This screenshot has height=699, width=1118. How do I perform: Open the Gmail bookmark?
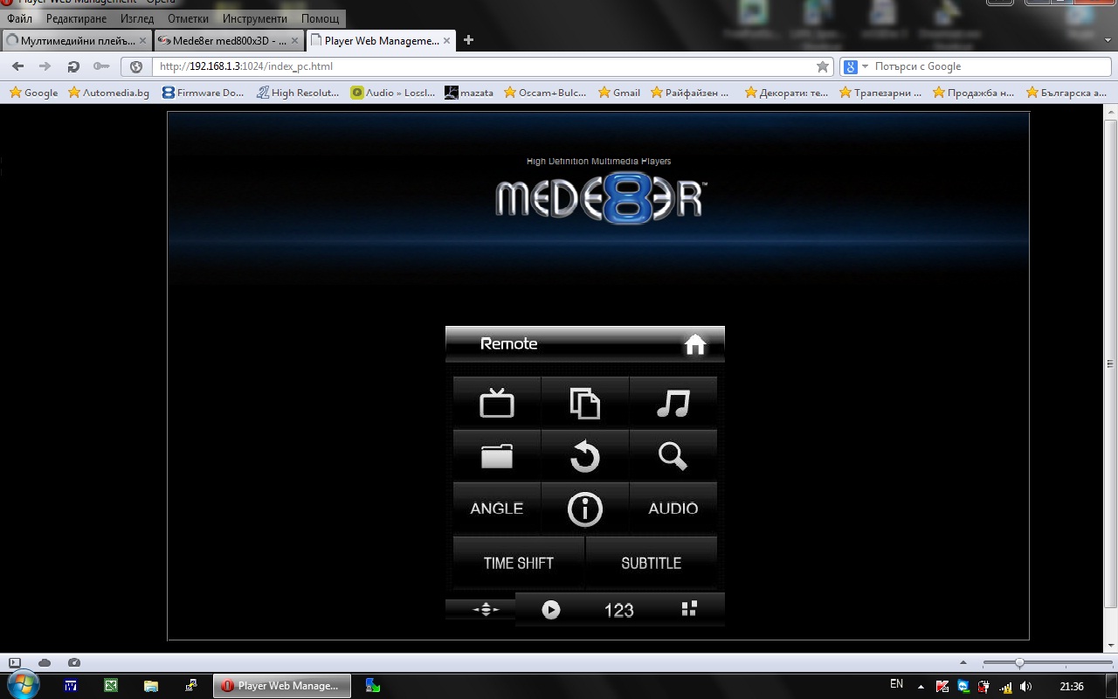[619, 93]
